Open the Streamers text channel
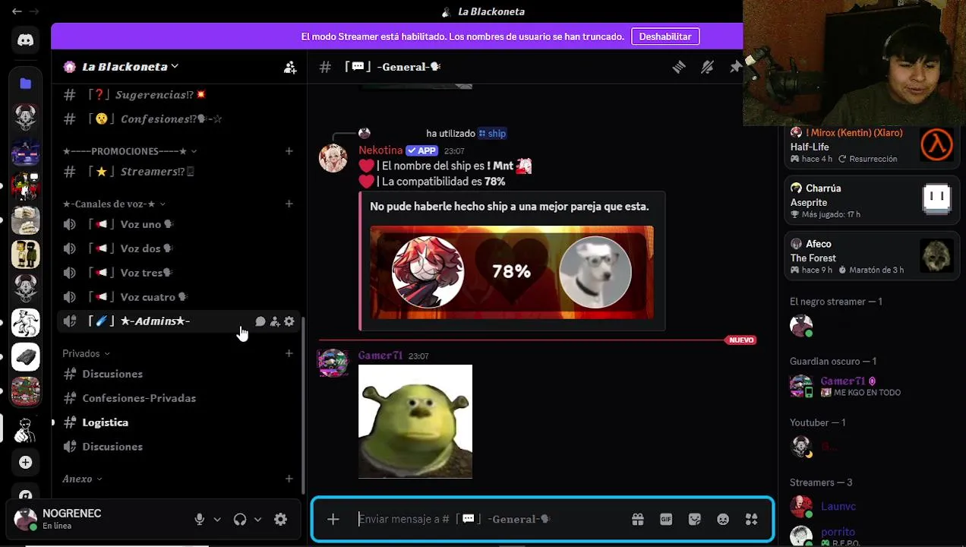The height and width of the screenshot is (547, 966). click(x=178, y=172)
